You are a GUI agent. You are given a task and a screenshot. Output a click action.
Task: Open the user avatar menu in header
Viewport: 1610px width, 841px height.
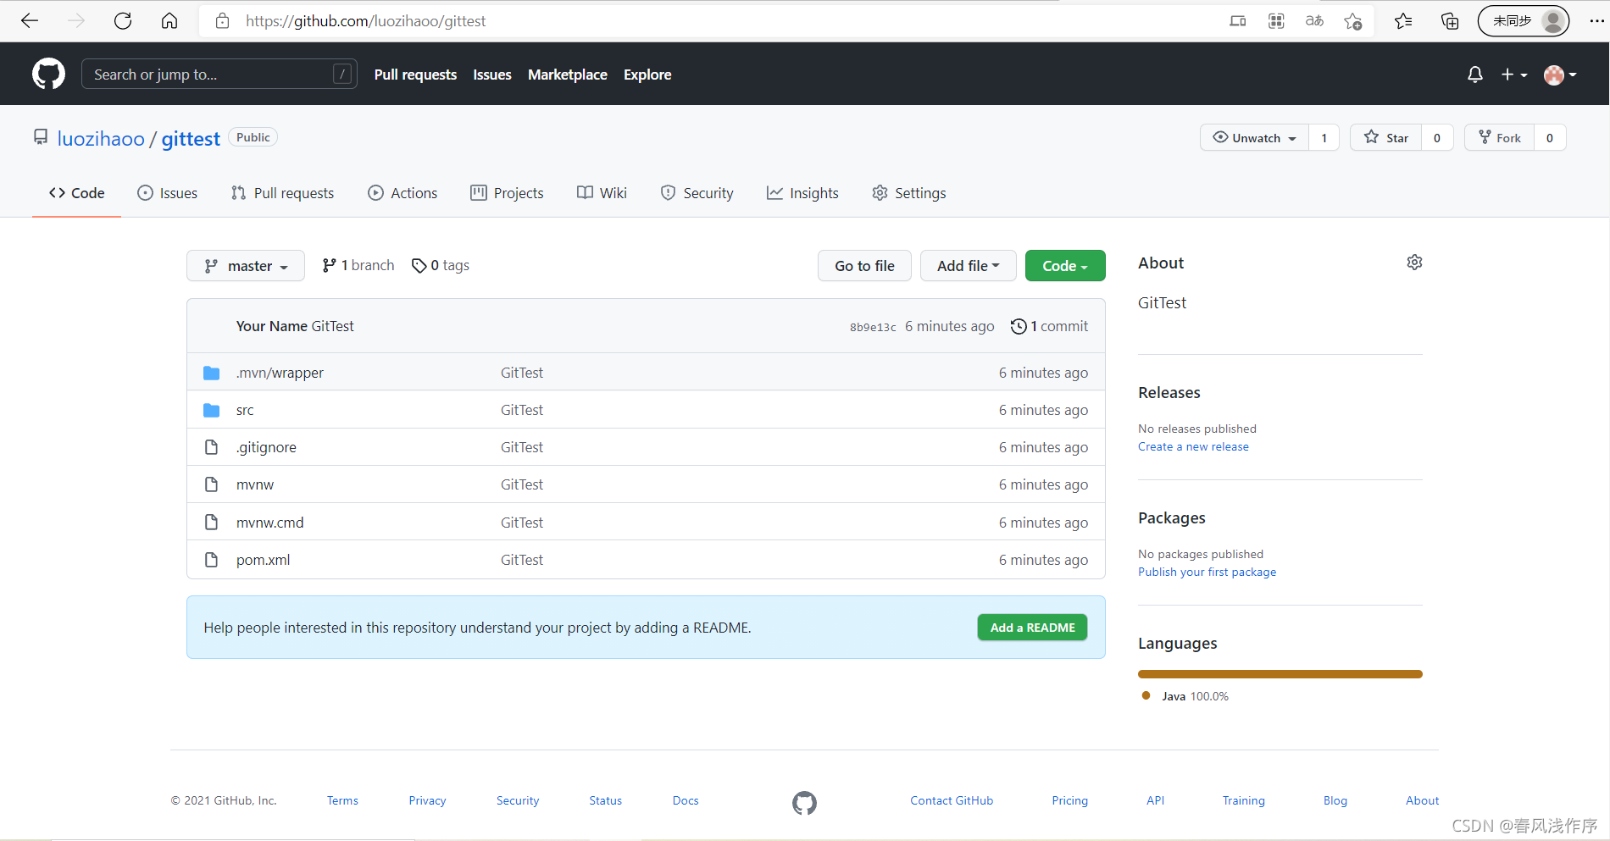point(1560,75)
